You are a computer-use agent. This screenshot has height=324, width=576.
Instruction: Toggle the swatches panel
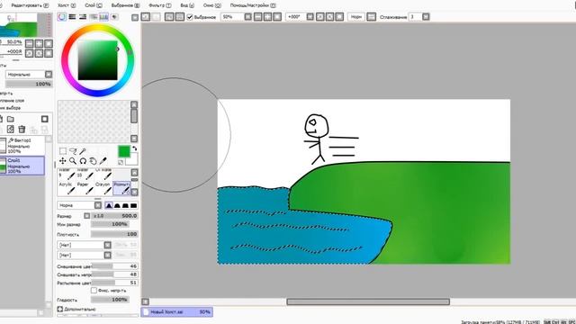(104, 17)
